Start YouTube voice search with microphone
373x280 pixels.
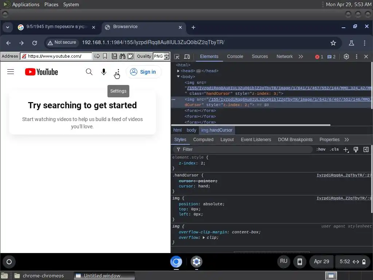104,72
